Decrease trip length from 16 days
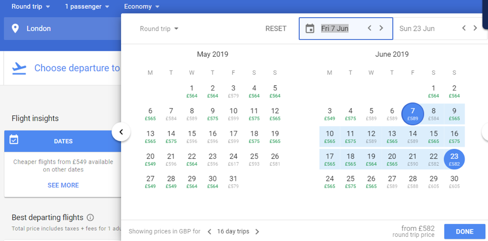 (x=209, y=232)
